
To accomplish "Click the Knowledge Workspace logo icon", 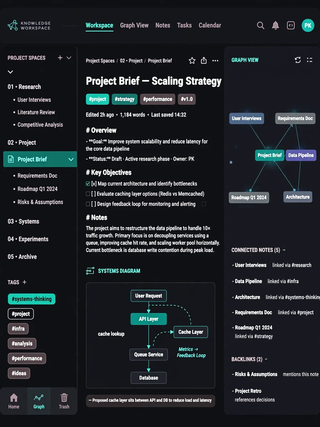I will [13, 25].
